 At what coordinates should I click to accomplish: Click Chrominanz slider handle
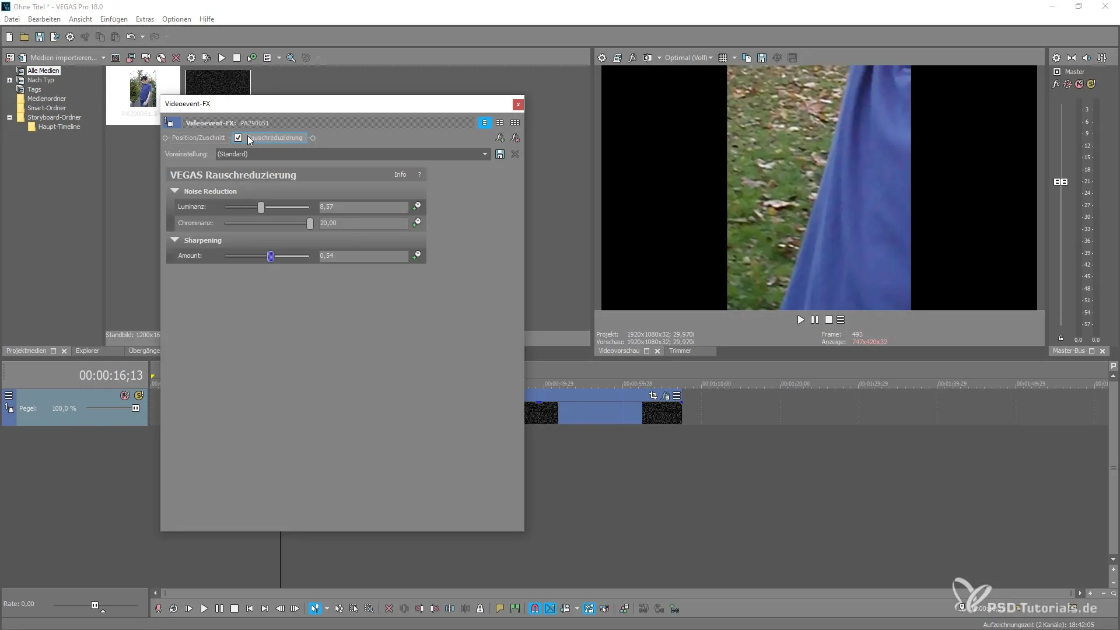point(310,223)
